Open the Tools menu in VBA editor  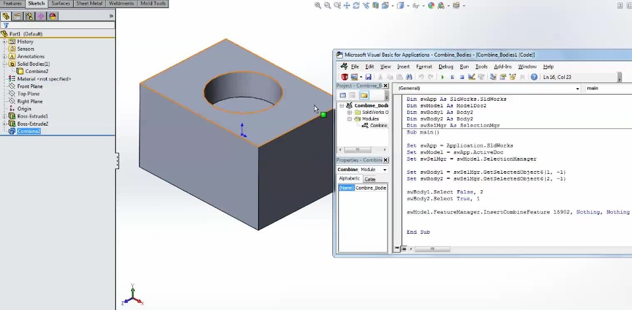pos(481,66)
